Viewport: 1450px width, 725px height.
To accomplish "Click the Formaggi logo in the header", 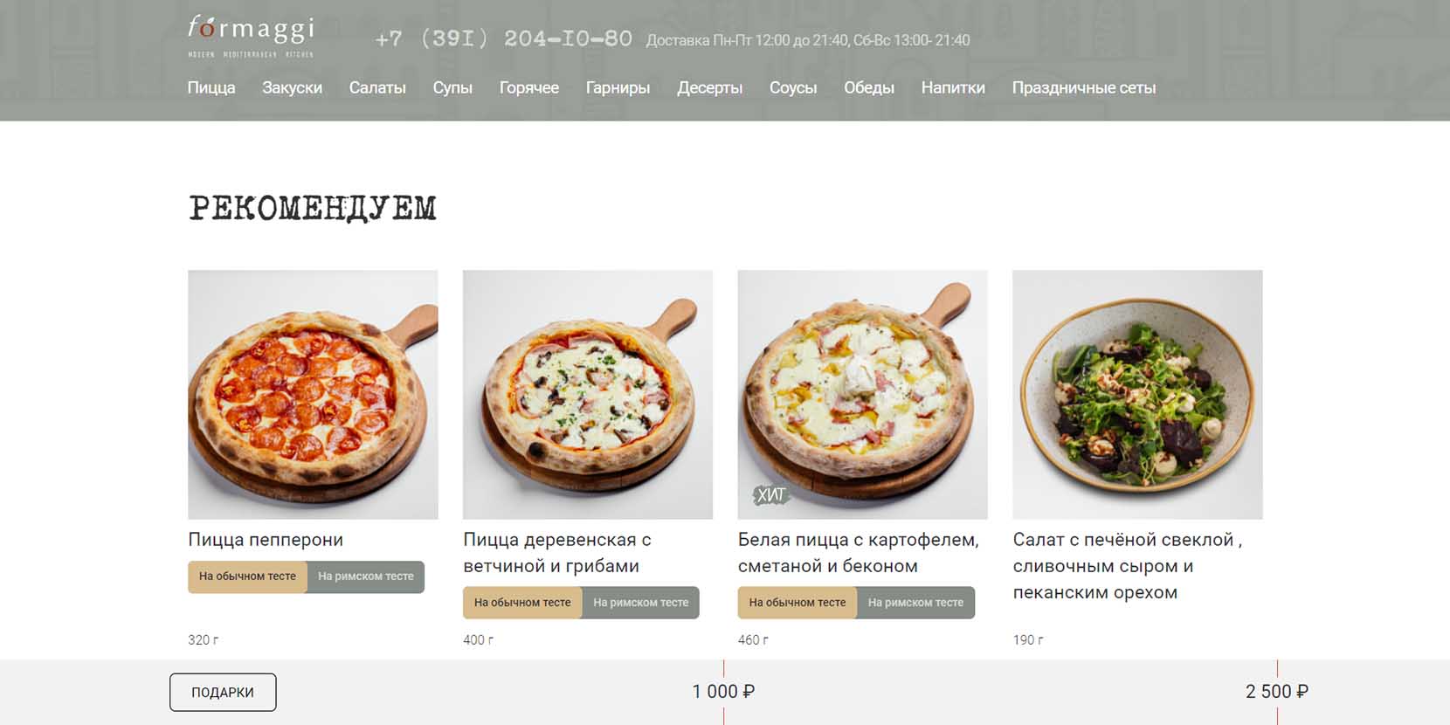I will 251,37.
